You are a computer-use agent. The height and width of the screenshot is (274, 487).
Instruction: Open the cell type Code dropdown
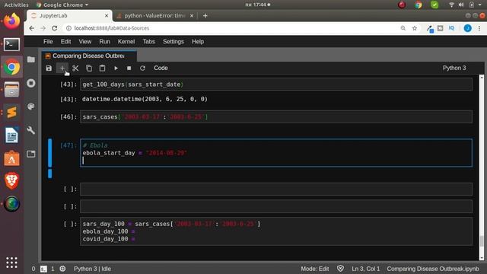pyautogui.click(x=161, y=68)
